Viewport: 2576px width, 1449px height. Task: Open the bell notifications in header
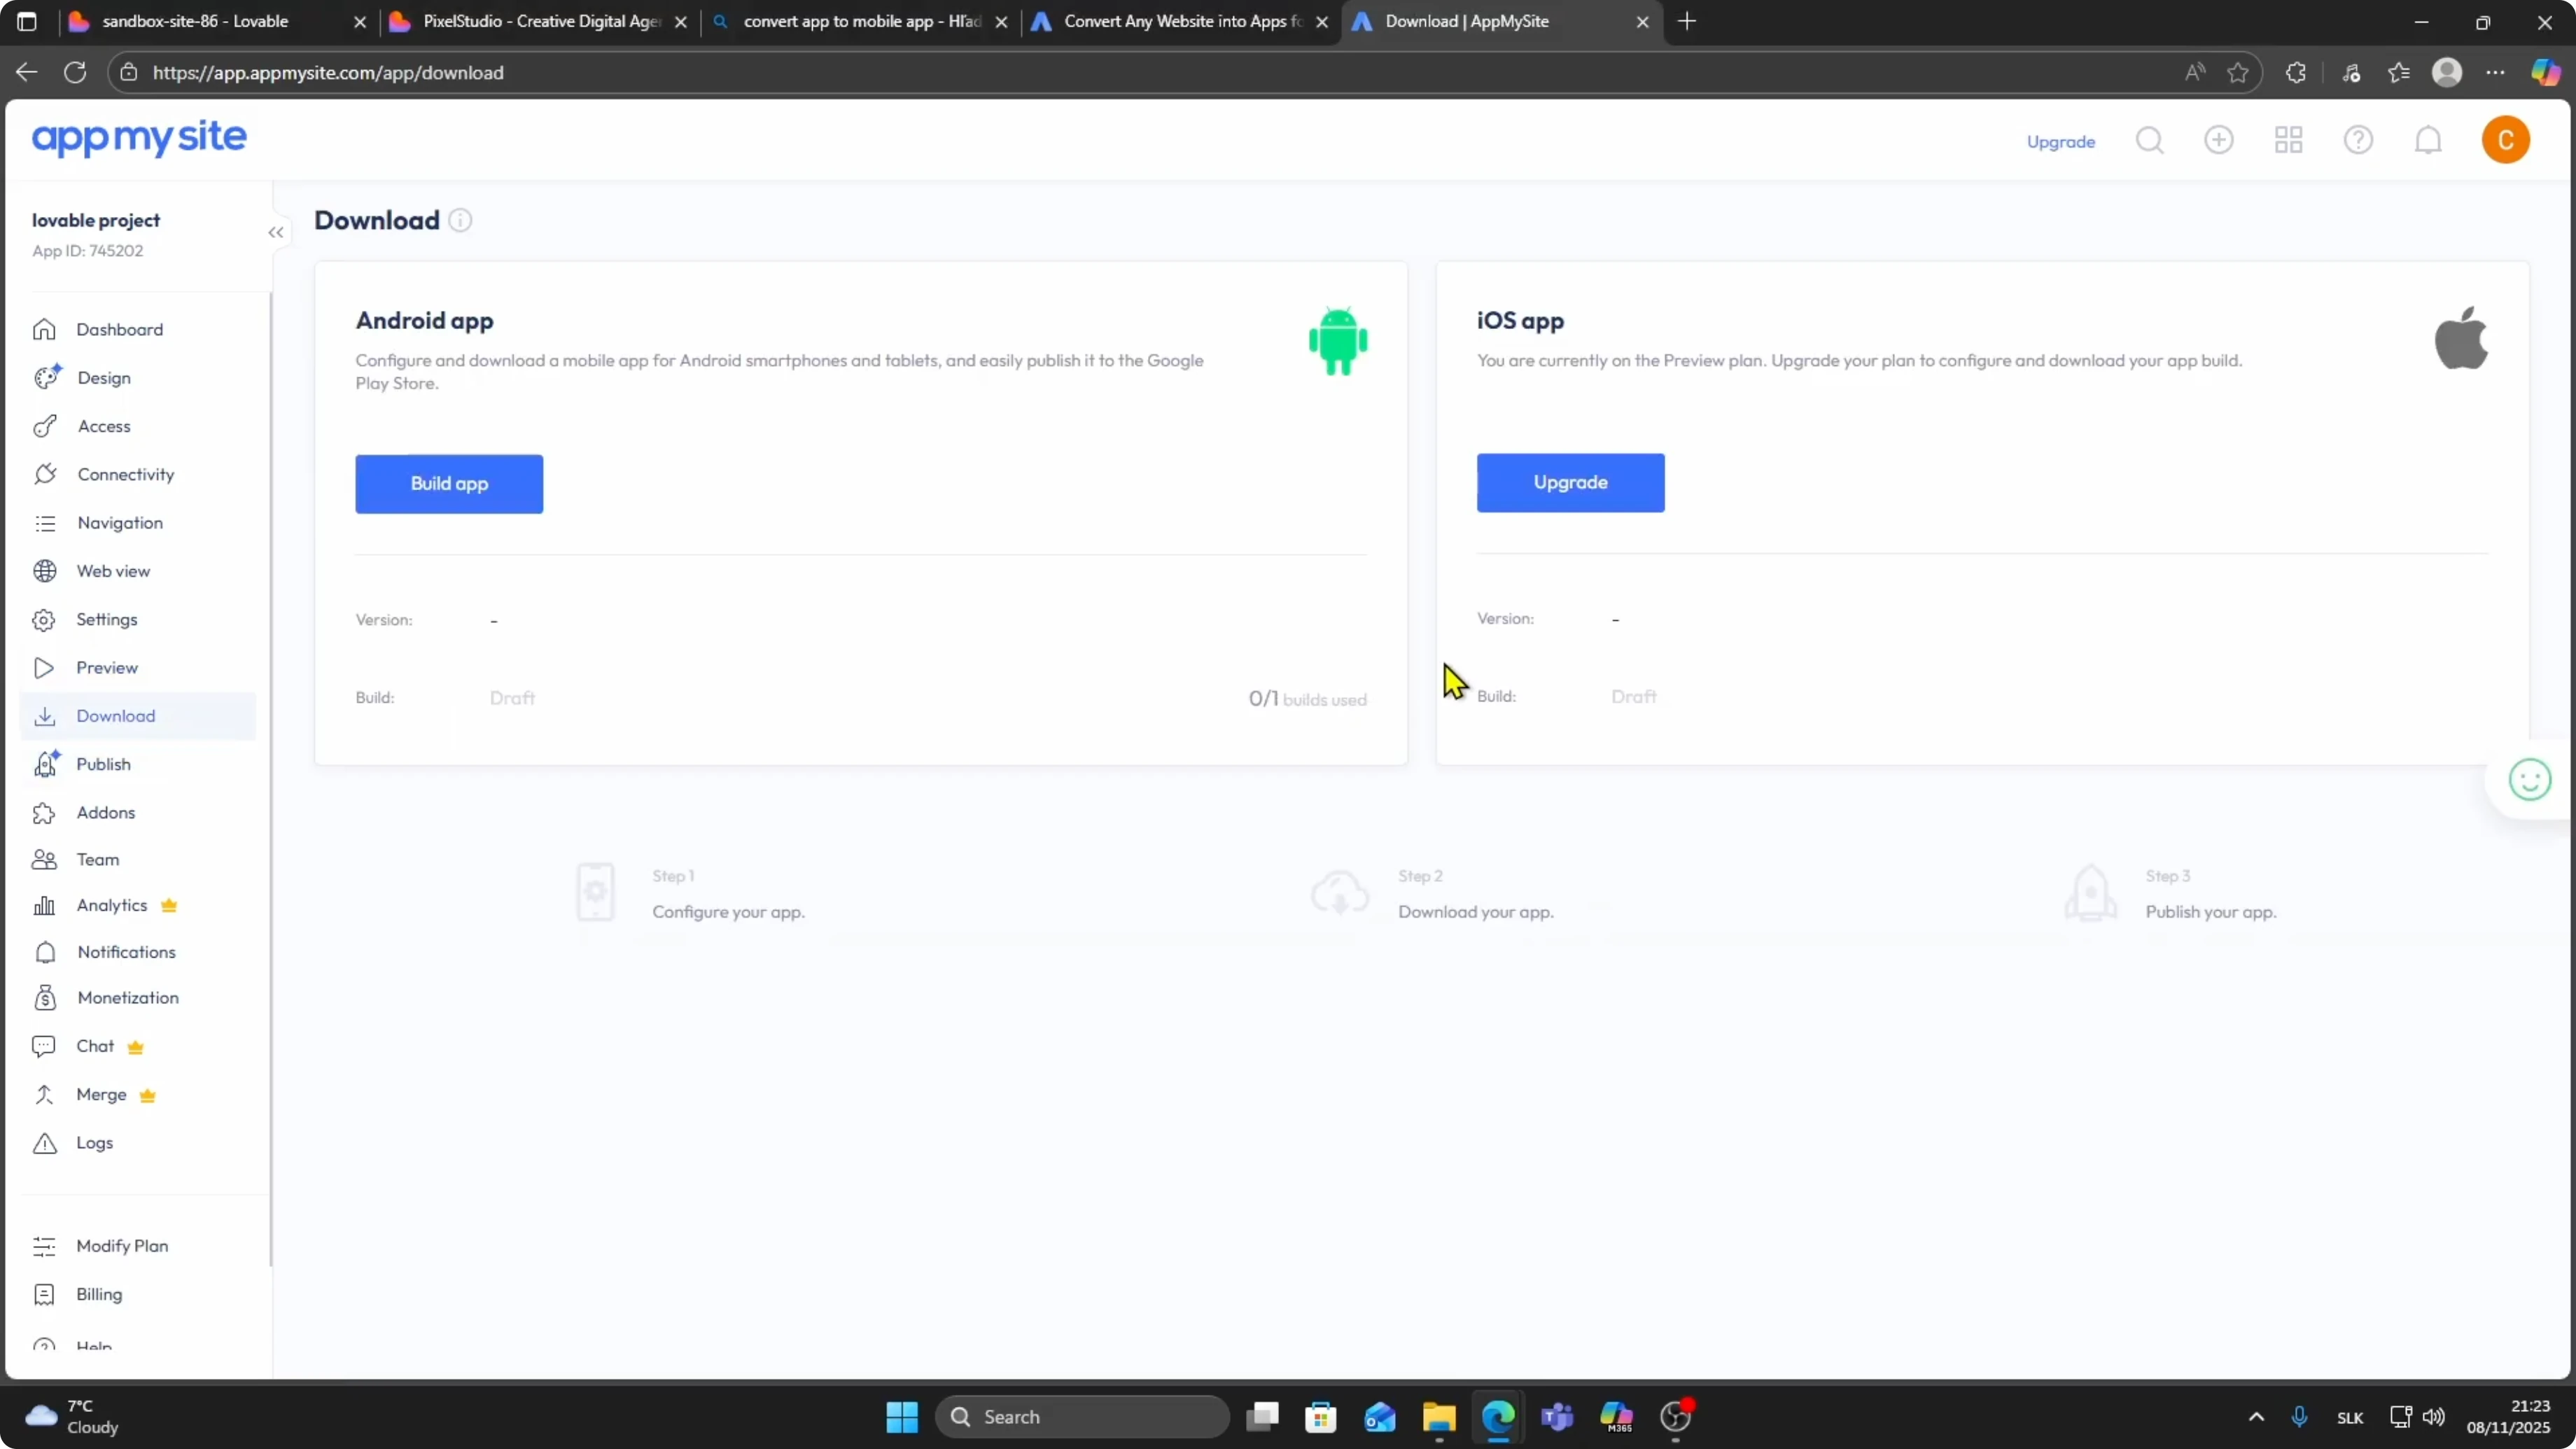pyautogui.click(x=2428, y=140)
